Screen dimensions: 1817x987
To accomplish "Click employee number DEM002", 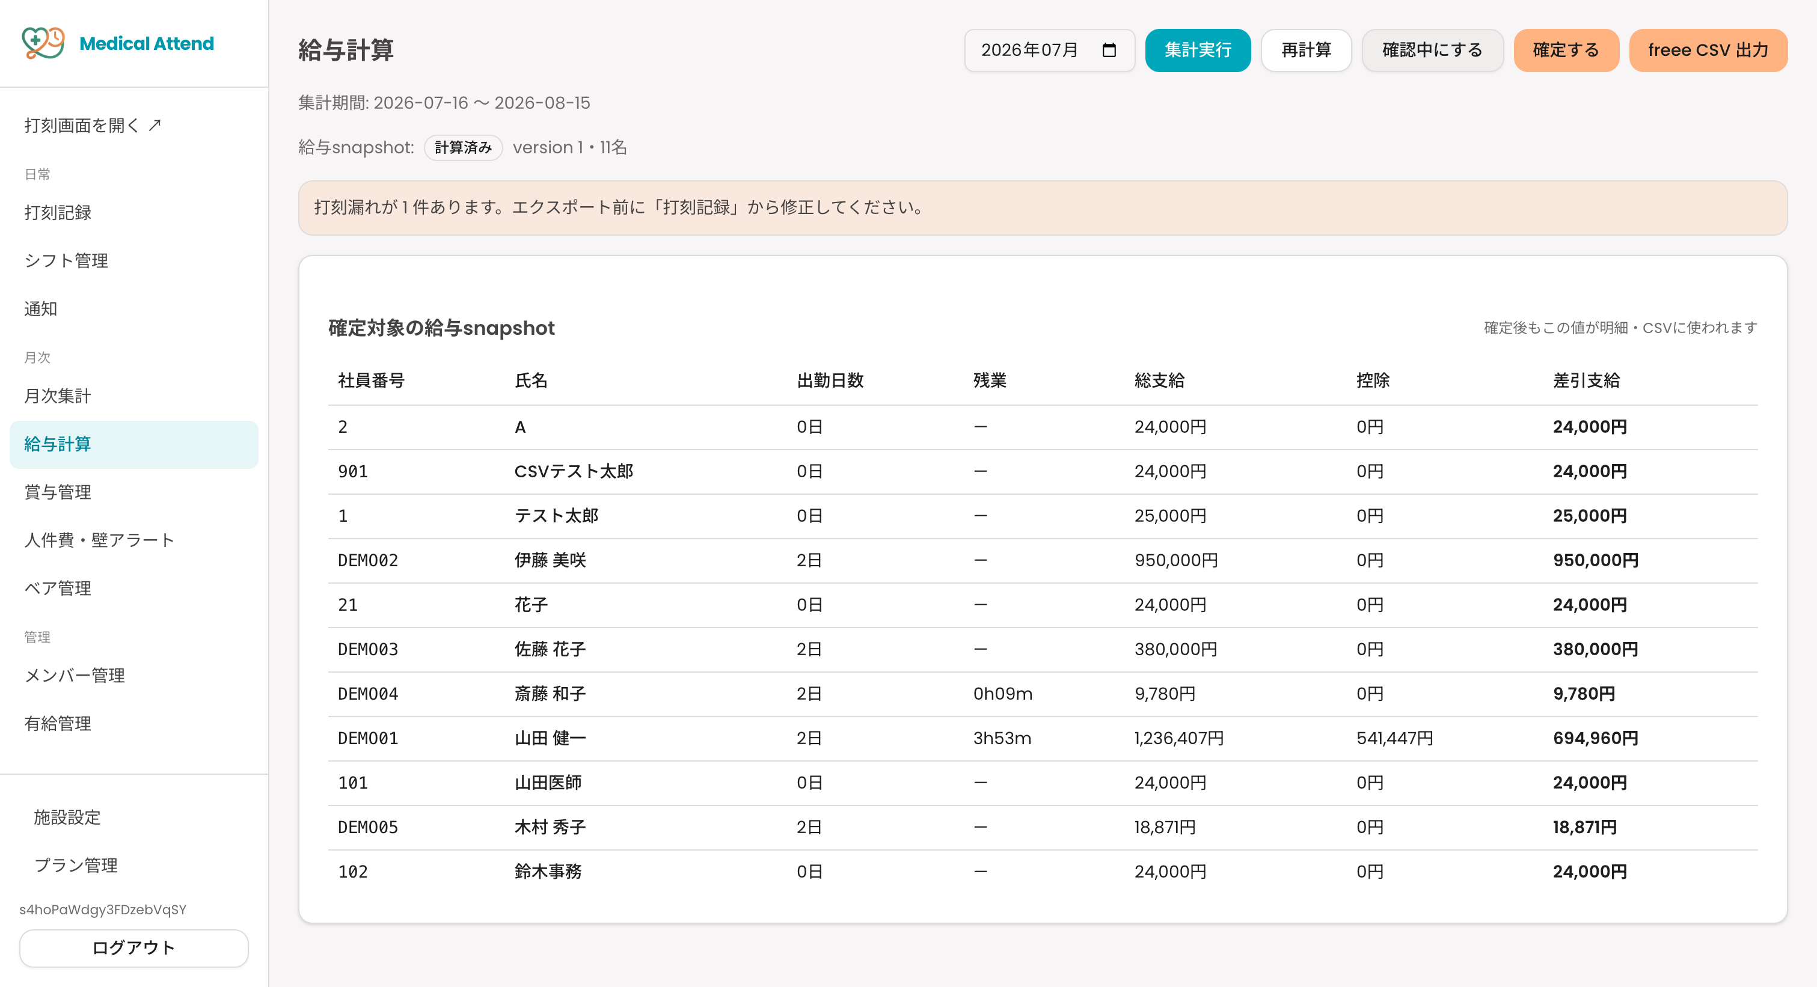I will point(368,560).
